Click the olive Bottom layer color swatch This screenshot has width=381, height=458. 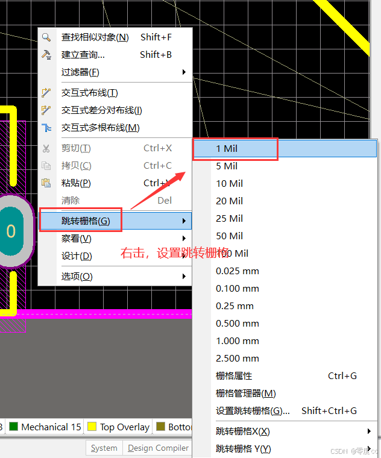[160, 427]
